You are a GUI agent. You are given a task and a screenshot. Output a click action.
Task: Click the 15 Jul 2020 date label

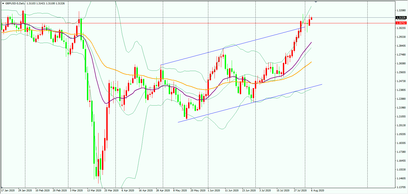pos(283,191)
